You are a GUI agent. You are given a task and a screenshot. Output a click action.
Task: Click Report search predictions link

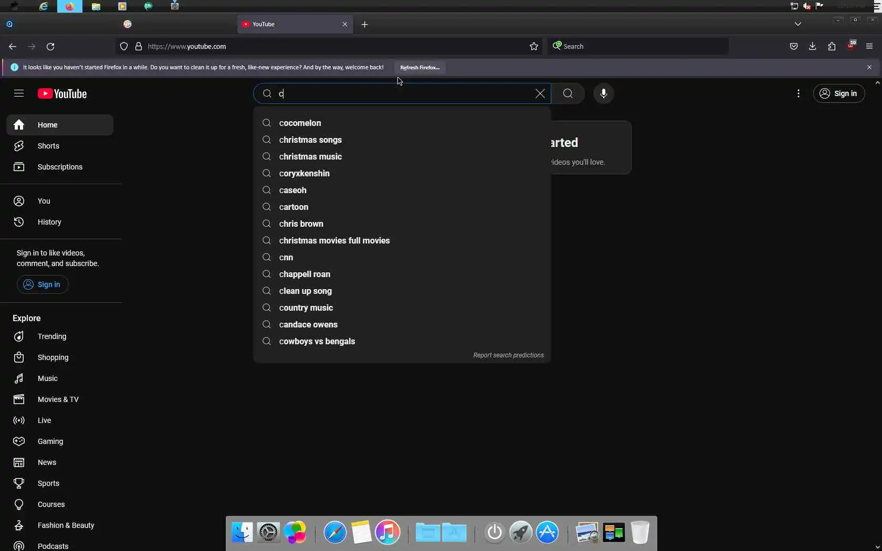coord(508,355)
